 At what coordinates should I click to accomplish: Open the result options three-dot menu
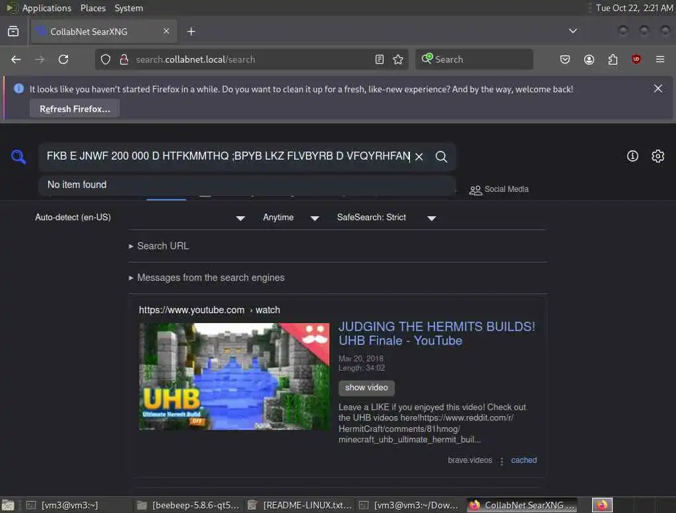click(x=502, y=461)
